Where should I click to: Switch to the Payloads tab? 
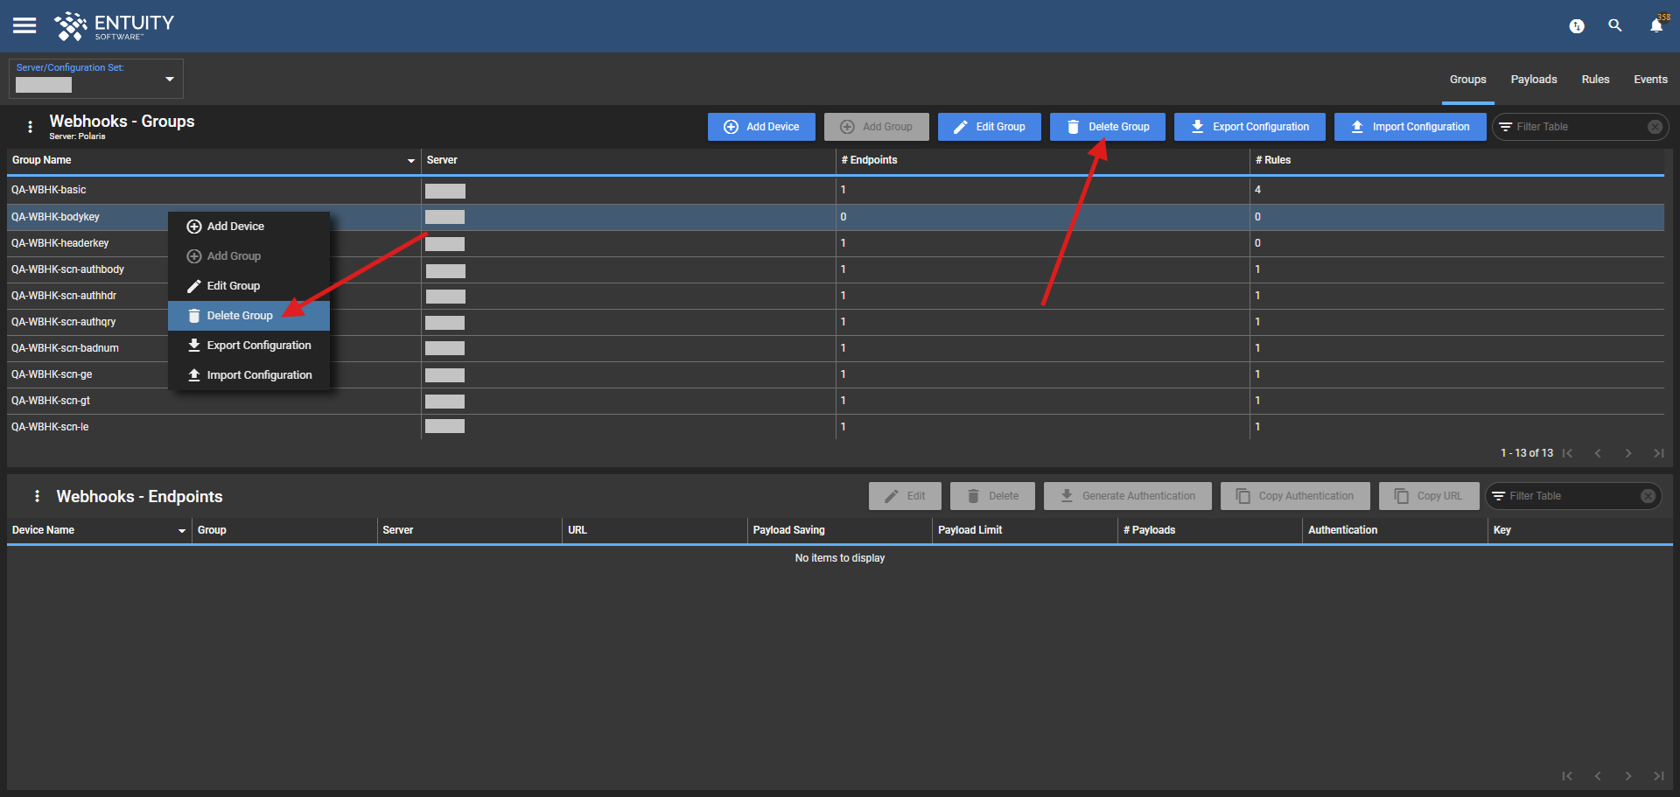1534,80
